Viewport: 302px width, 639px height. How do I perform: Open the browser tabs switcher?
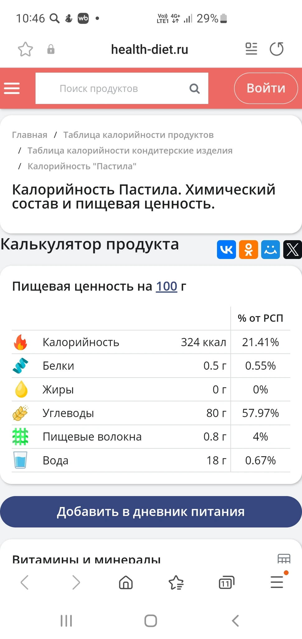click(x=226, y=583)
